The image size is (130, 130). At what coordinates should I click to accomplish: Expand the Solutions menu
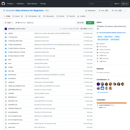(21, 3)
